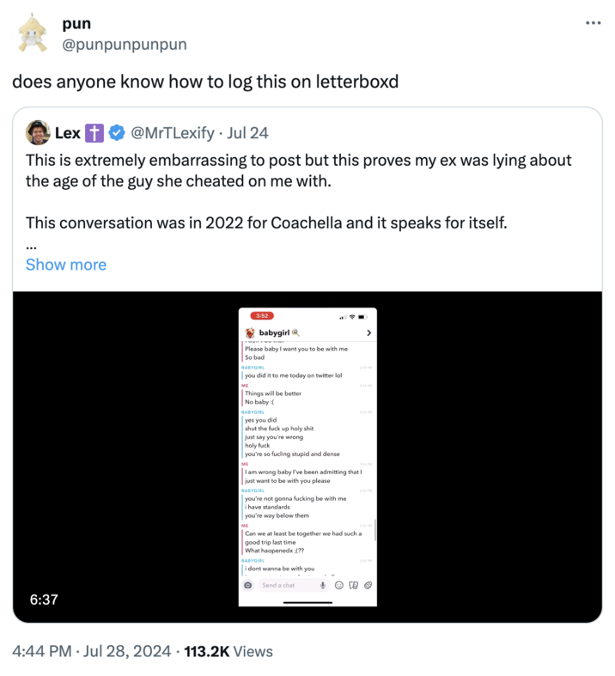Tap the rocket icon in chat bar
This screenshot has height=676, width=615.
tap(367, 585)
